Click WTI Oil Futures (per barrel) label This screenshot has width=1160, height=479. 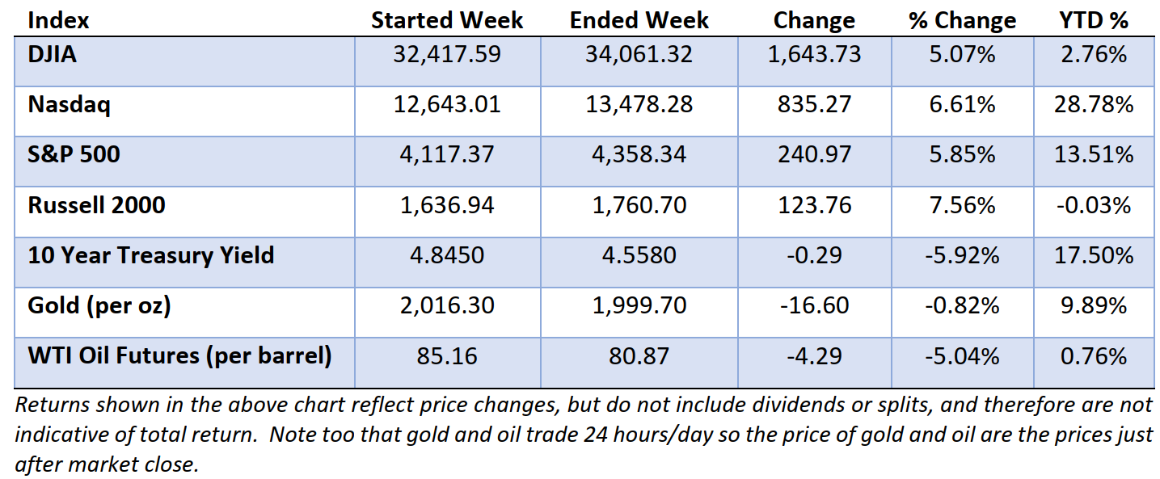[179, 355]
